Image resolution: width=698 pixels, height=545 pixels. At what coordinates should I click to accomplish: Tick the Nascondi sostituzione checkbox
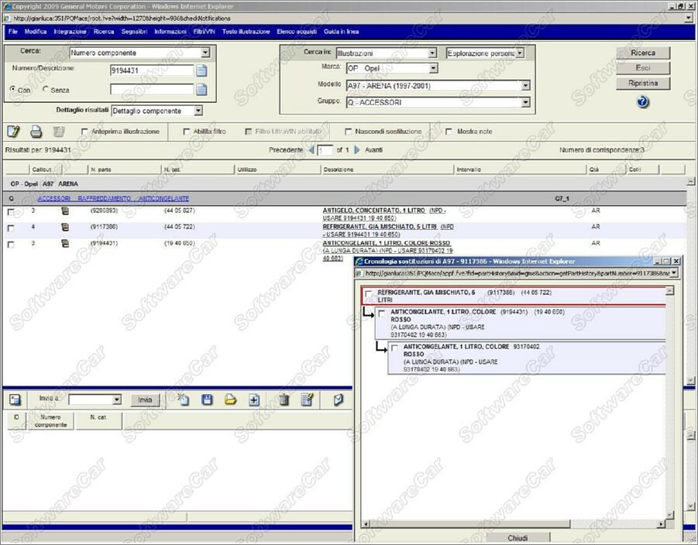tap(349, 132)
